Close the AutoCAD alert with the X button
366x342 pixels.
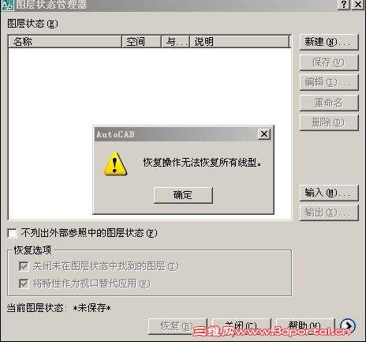264,134
